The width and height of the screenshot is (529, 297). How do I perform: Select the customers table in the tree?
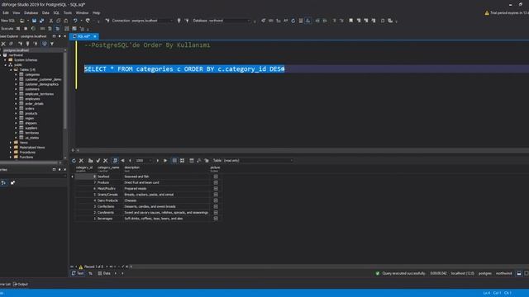point(32,89)
